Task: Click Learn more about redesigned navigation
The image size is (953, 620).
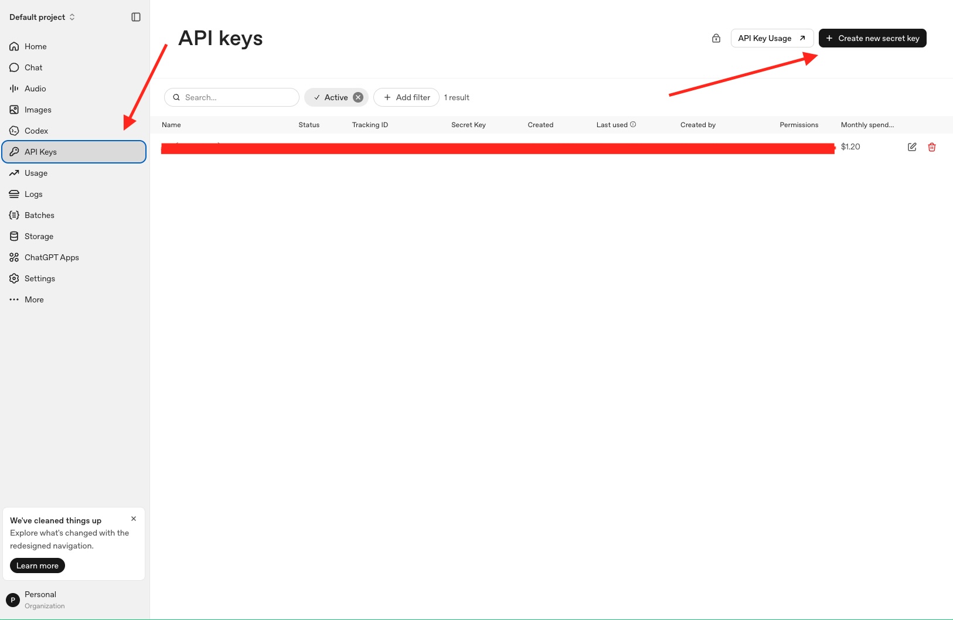Action: click(38, 566)
